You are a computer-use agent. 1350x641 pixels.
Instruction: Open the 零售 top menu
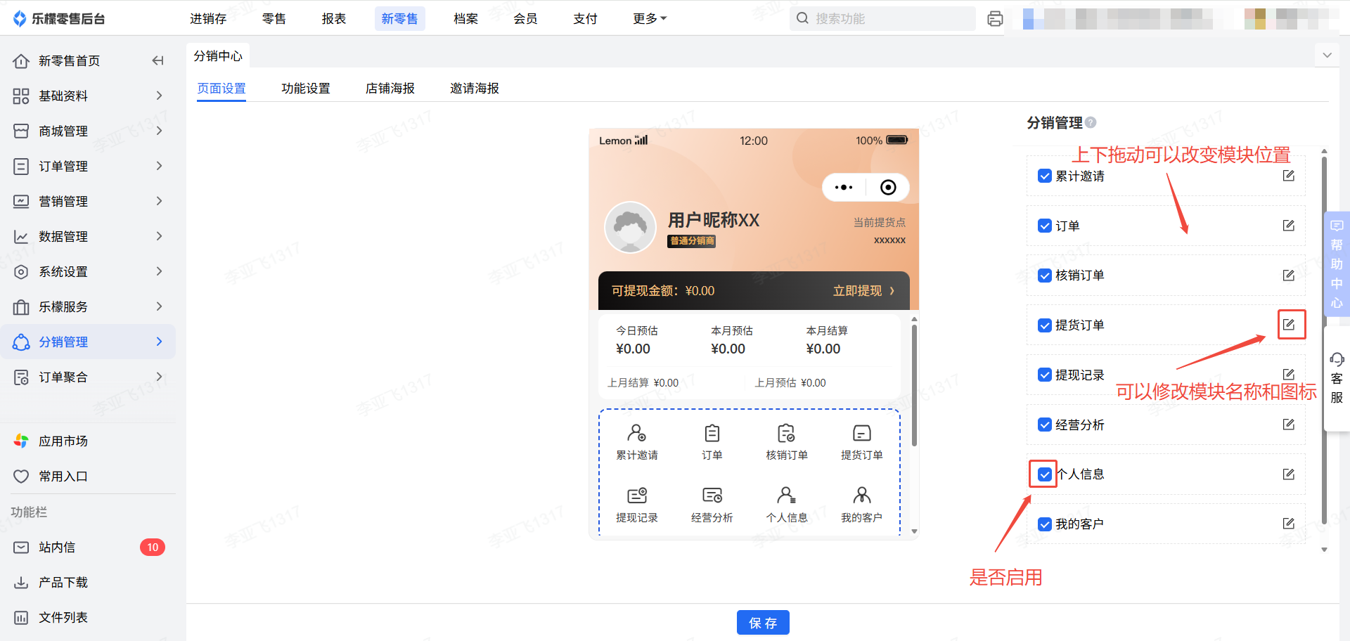point(274,19)
